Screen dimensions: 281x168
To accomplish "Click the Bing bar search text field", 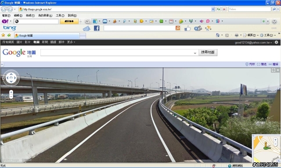I will click(140, 28).
